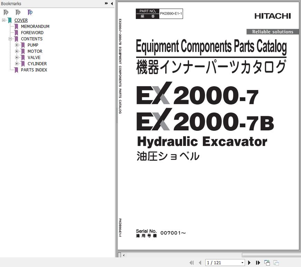Open the PARTS INDEX bookmark
The height and width of the screenshot is (267, 301).
pos(34,70)
